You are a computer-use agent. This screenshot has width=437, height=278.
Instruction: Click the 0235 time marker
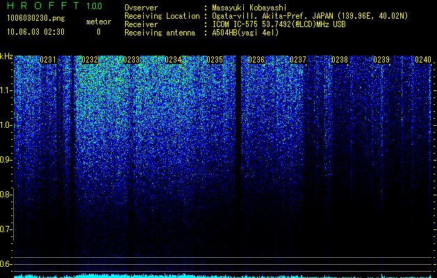coord(215,60)
